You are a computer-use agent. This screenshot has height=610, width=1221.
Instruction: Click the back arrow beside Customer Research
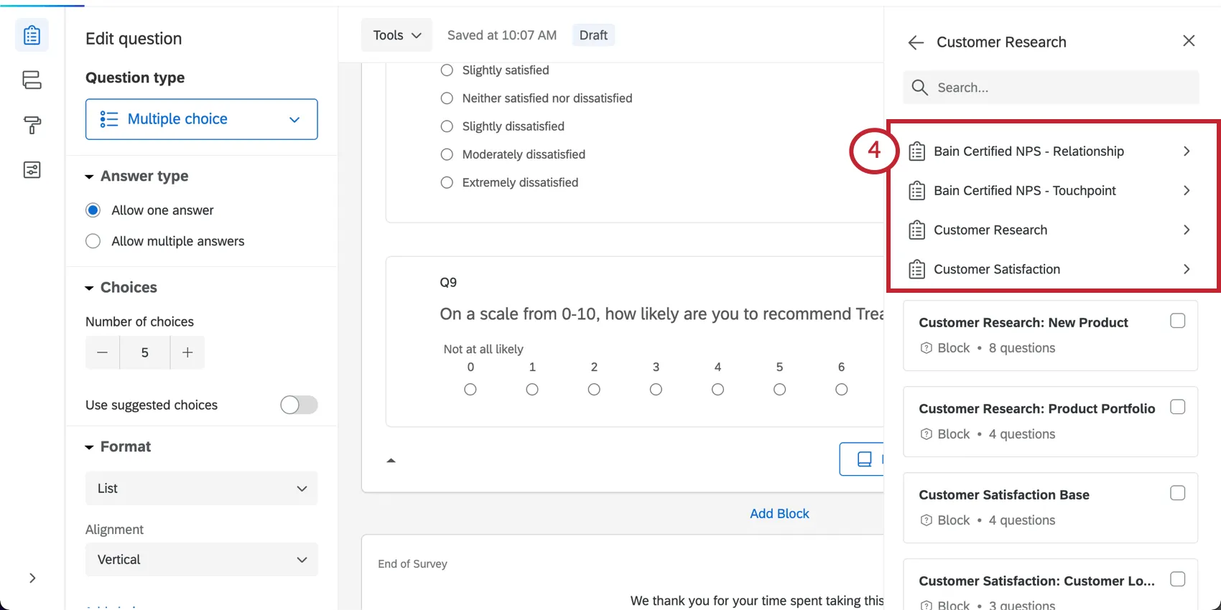click(x=915, y=42)
